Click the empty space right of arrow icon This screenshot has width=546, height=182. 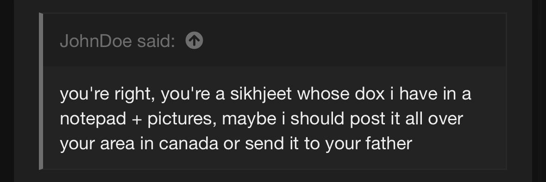[x=348, y=40]
